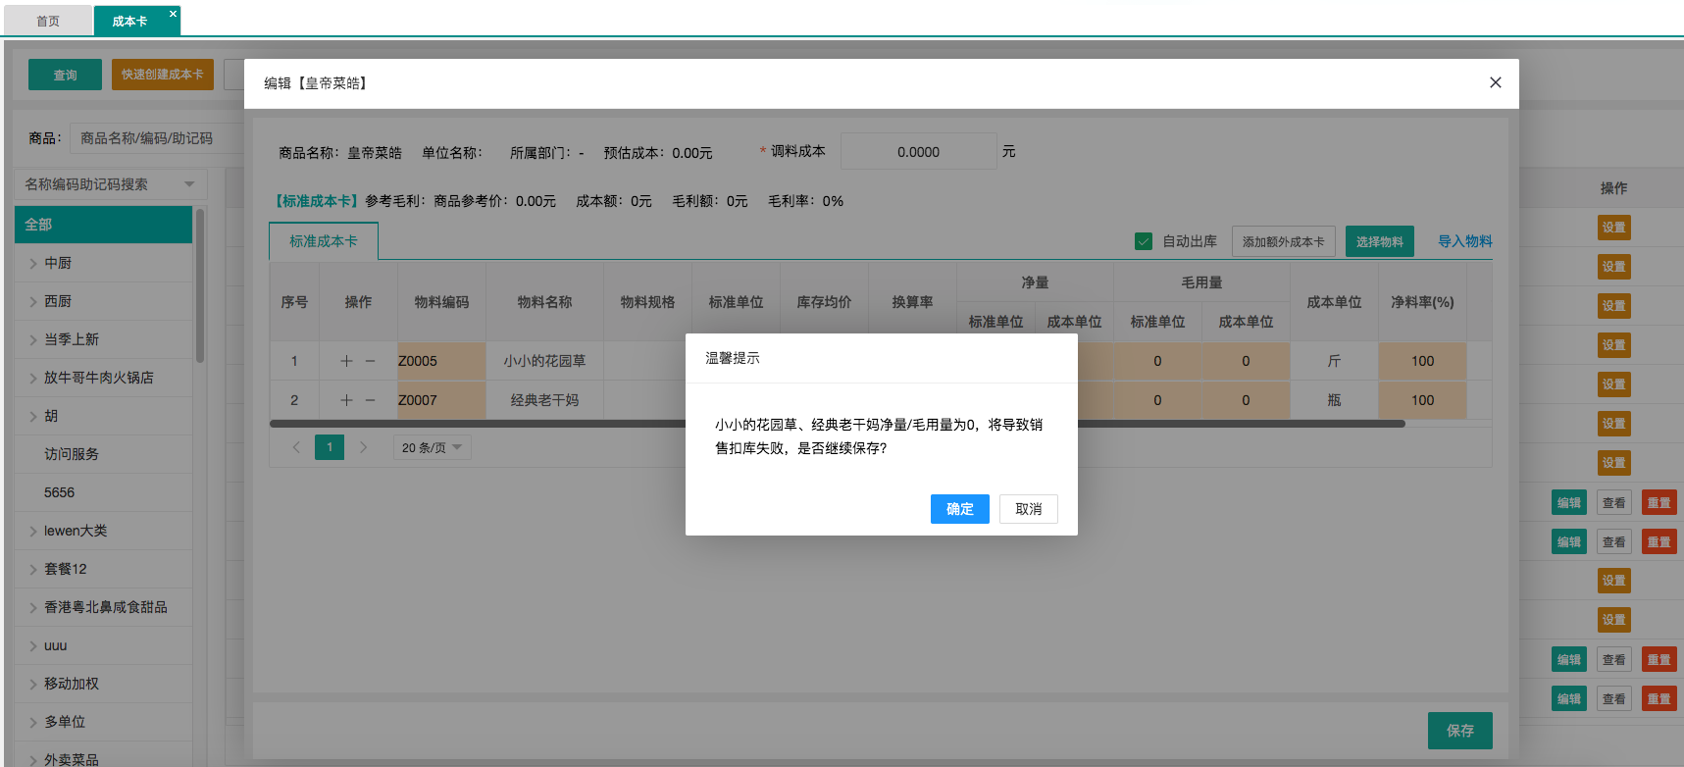1684x767 pixels.
Task: Expand the 当季上新 category arrow
Action: click(x=32, y=339)
